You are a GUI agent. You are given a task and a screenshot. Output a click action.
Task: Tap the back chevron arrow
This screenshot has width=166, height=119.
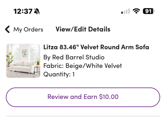pos(7,29)
